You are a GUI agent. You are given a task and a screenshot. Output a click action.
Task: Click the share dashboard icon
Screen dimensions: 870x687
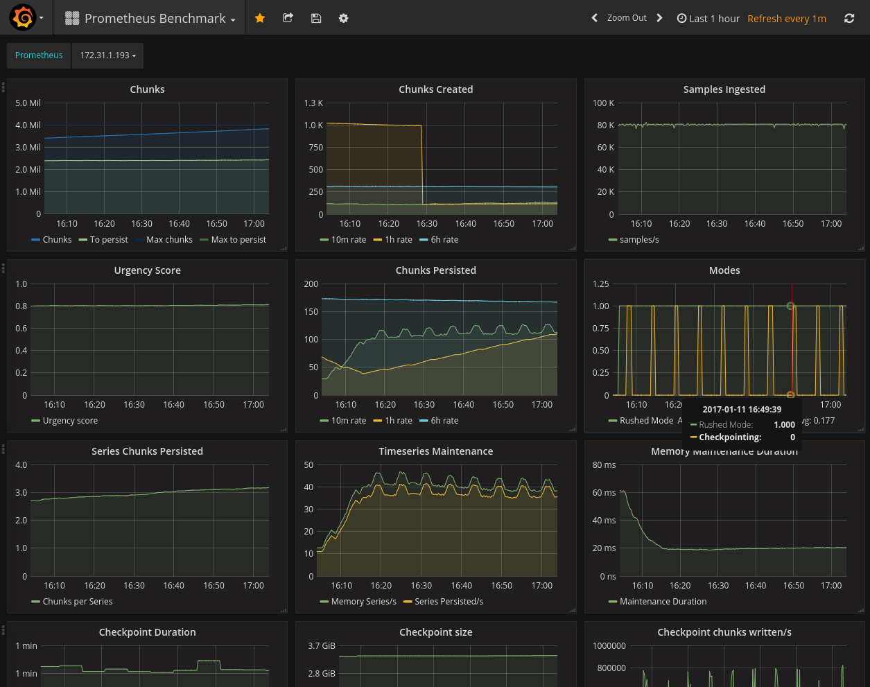tap(288, 18)
